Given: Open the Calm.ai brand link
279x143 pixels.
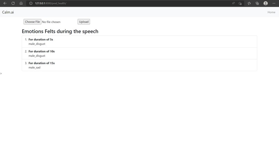Looking at the screenshot, I should [x=8, y=12].
